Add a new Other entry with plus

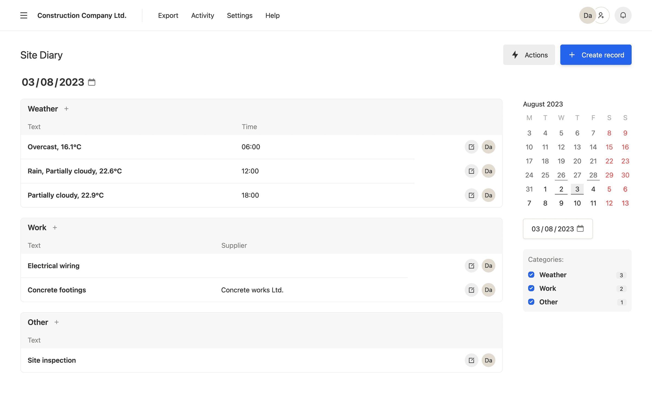[57, 322]
